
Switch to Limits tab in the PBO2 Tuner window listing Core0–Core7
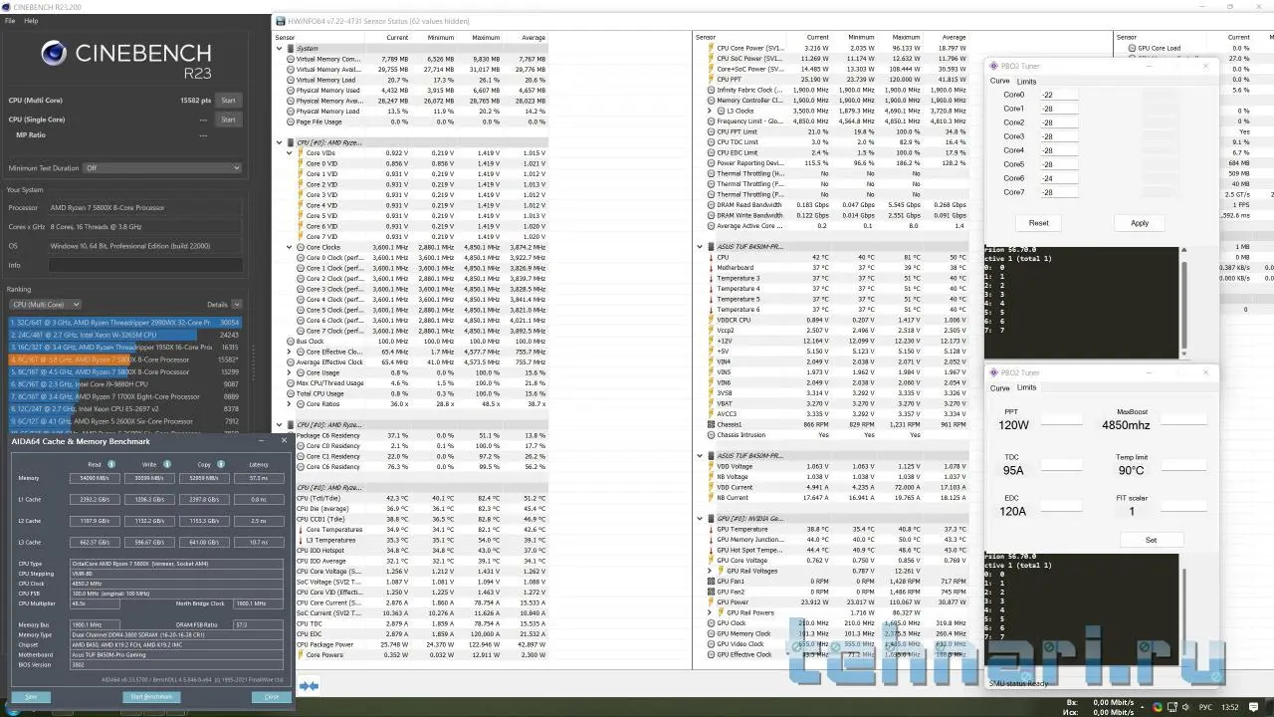point(1026,82)
